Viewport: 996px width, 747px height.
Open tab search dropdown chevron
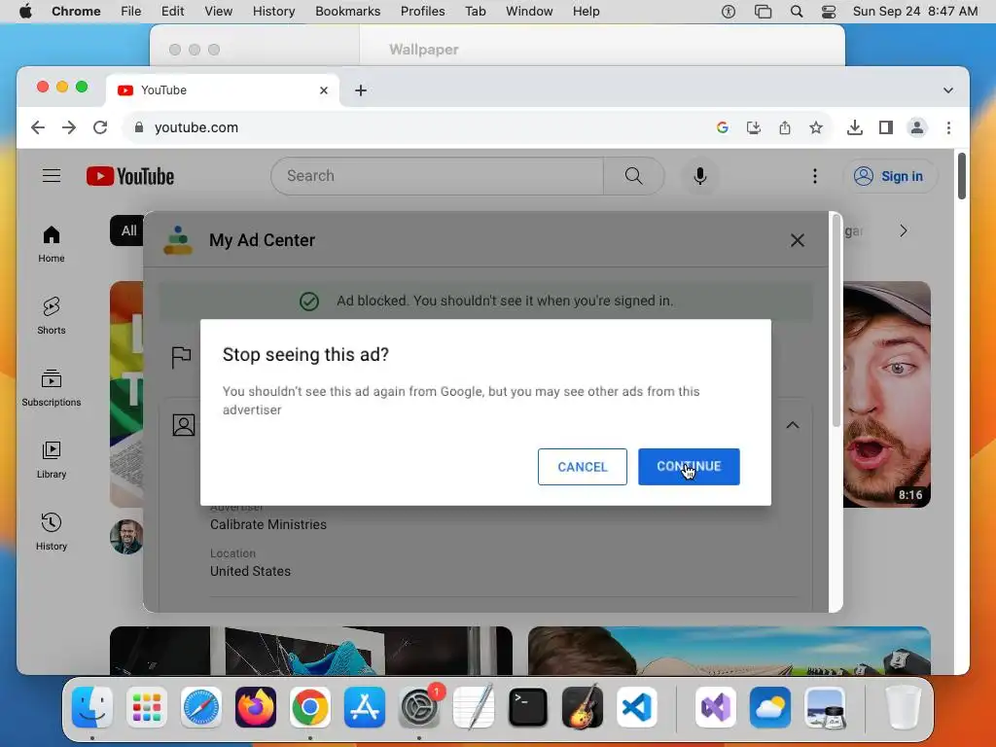947,90
